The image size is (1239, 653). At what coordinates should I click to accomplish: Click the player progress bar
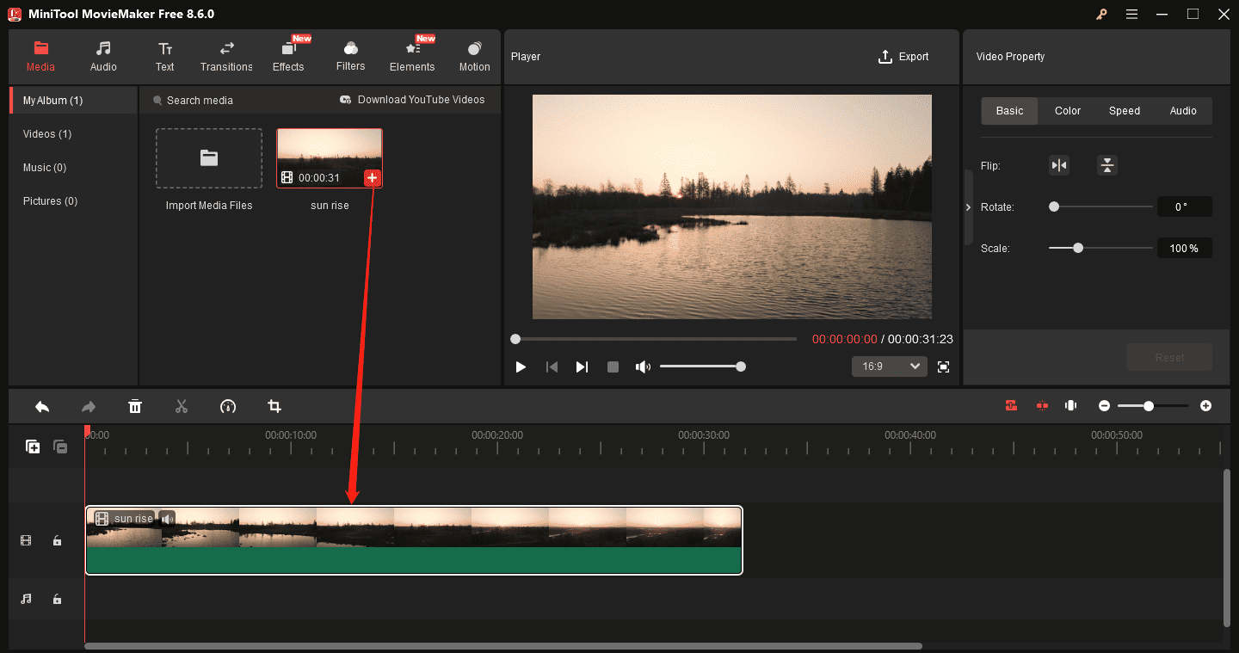point(656,339)
